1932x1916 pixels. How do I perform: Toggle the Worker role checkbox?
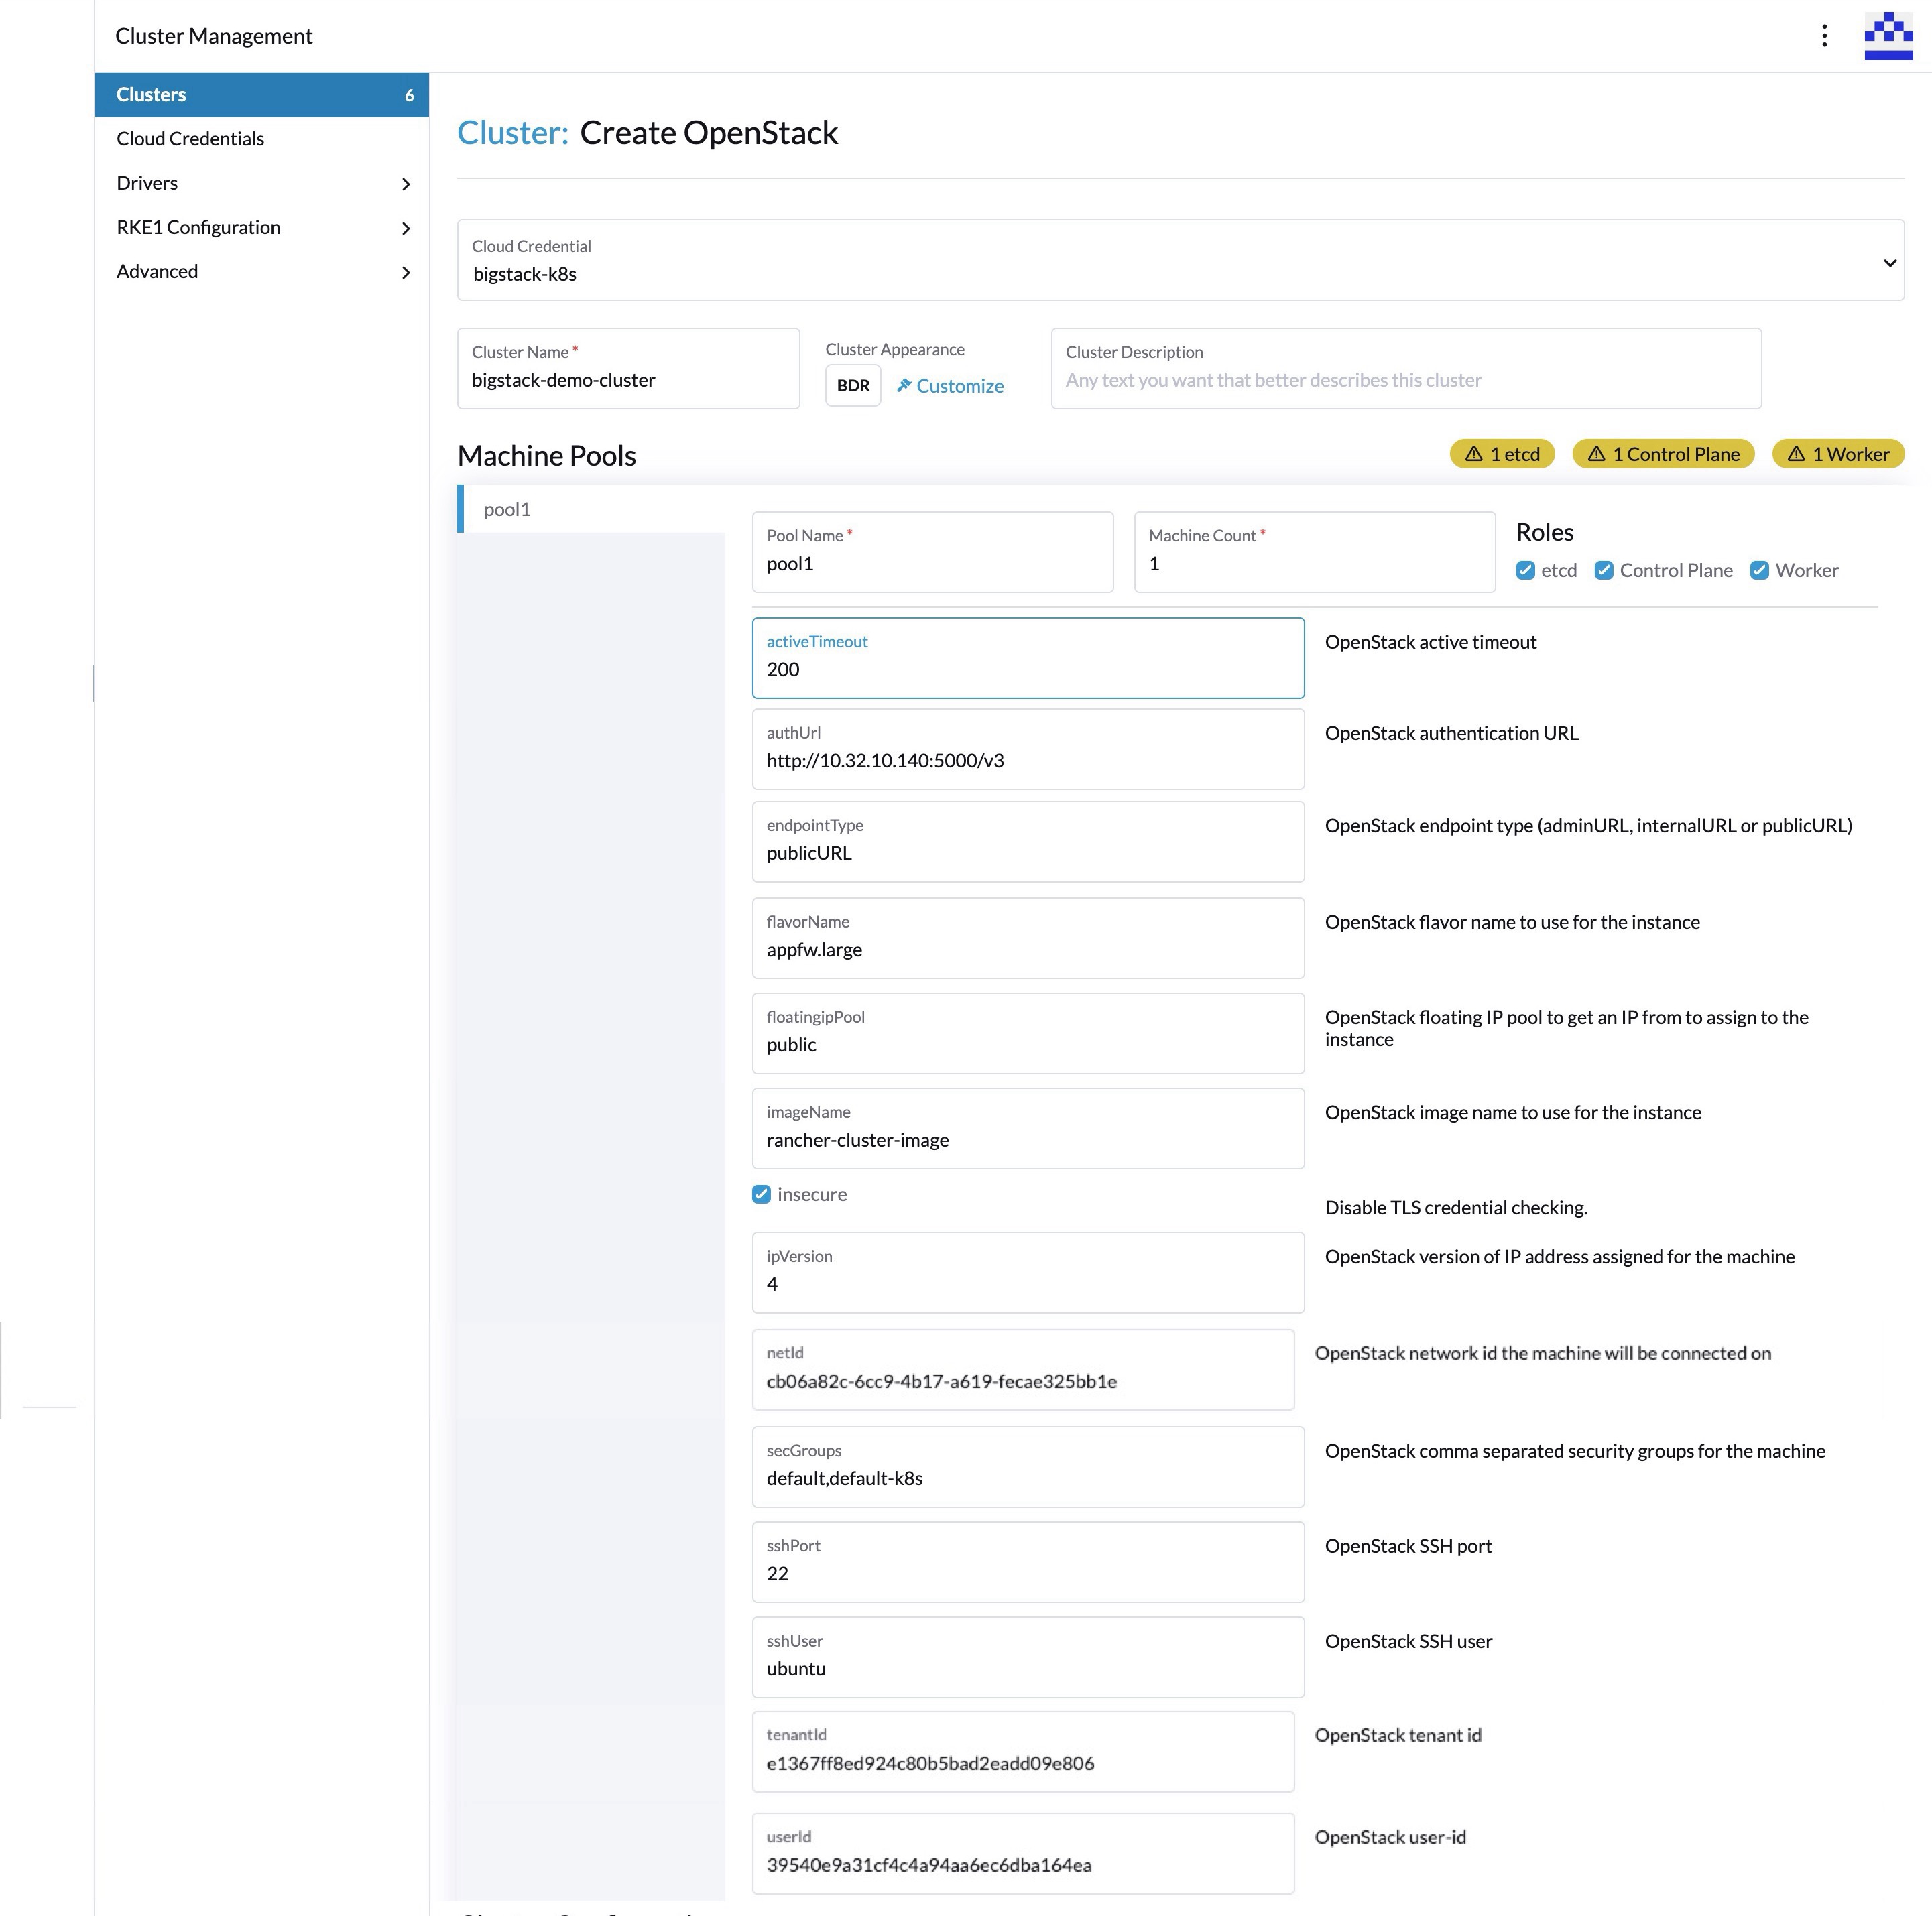pyautogui.click(x=1759, y=570)
